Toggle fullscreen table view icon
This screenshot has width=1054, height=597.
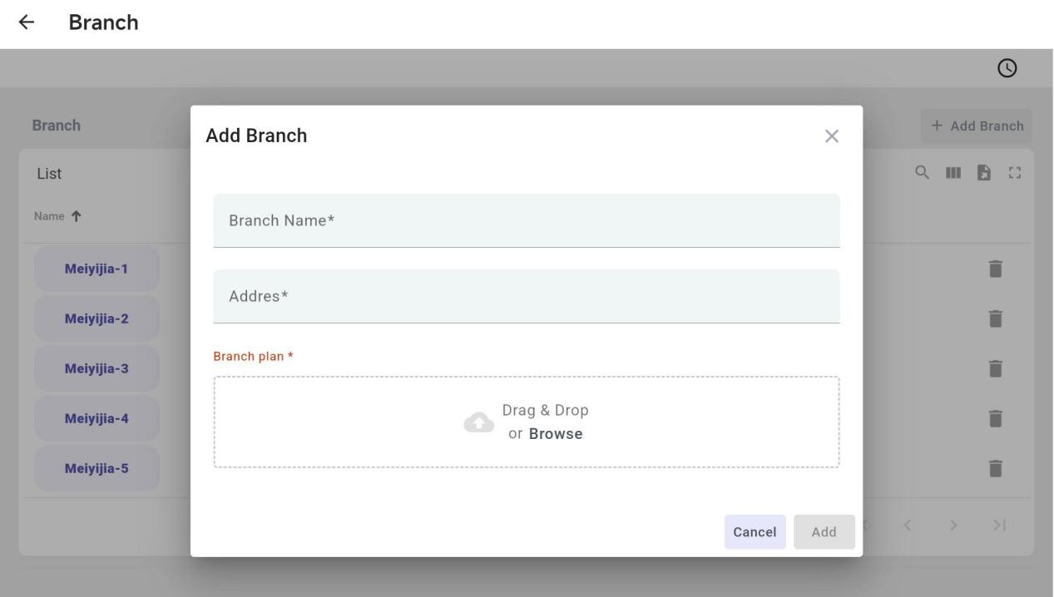[1014, 172]
